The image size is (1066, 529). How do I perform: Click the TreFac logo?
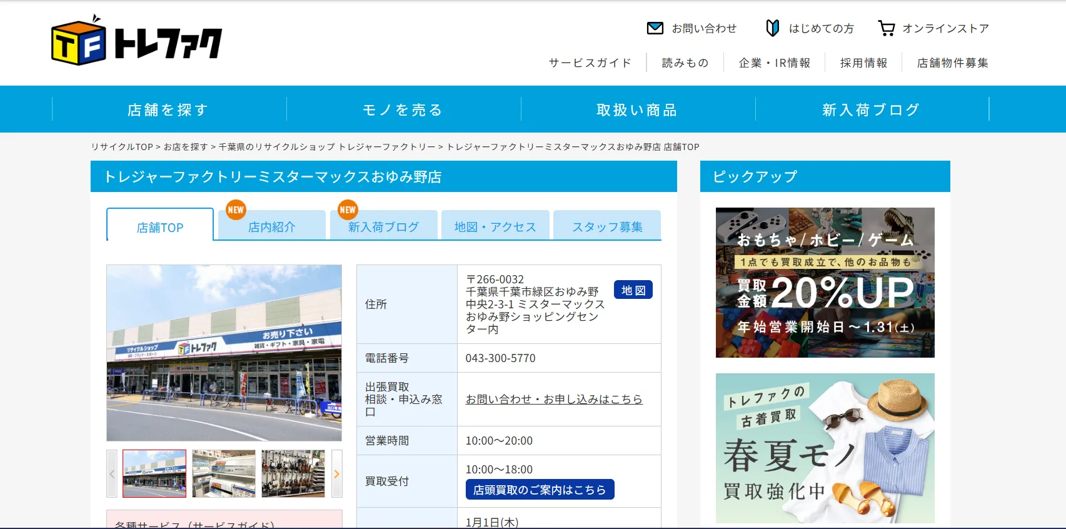tap(136, 41)
